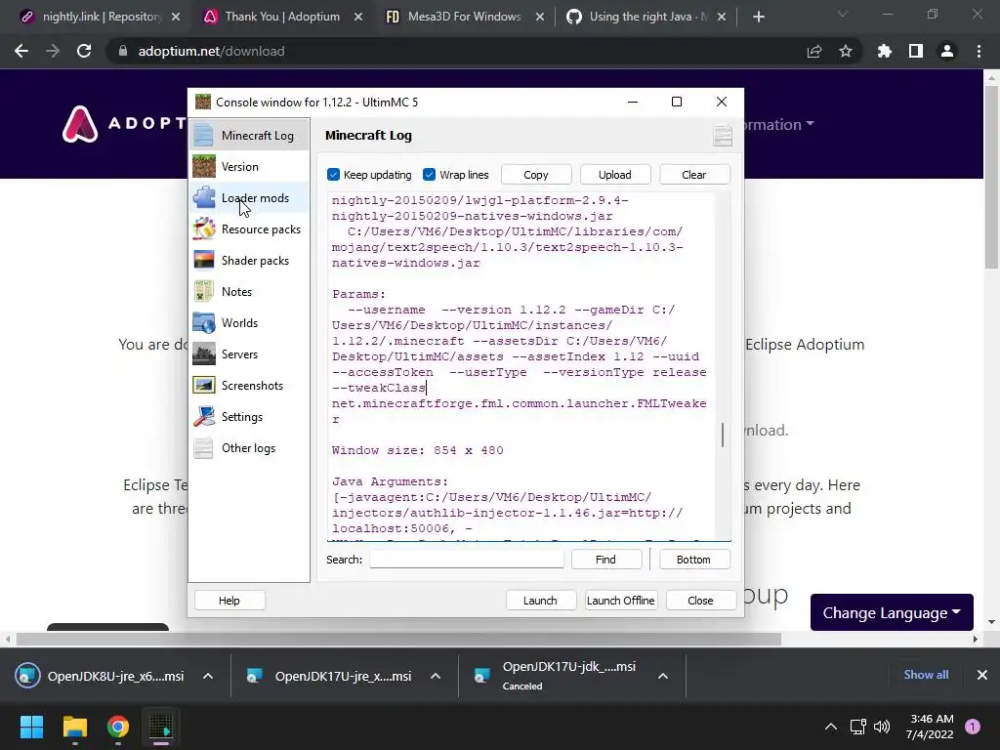Click the Minecraft log vertical scrollbar thumb
Screen dimensions: 1000x750
pyautogui.click(x=723, y=435)
